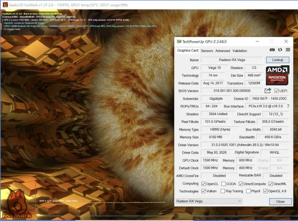Toggle the OpenCL checkbox
The image size is (298, 221).
pyautogui.click(x=203, y=184)
